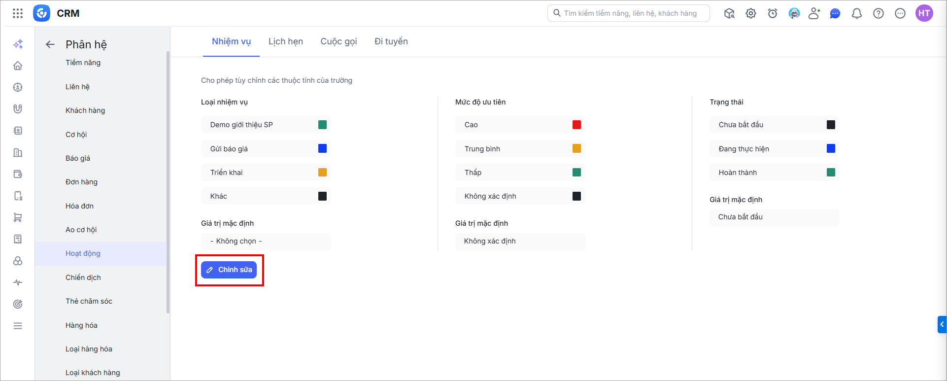Switch to the Lịch hẹn tab

pos(286,41)
